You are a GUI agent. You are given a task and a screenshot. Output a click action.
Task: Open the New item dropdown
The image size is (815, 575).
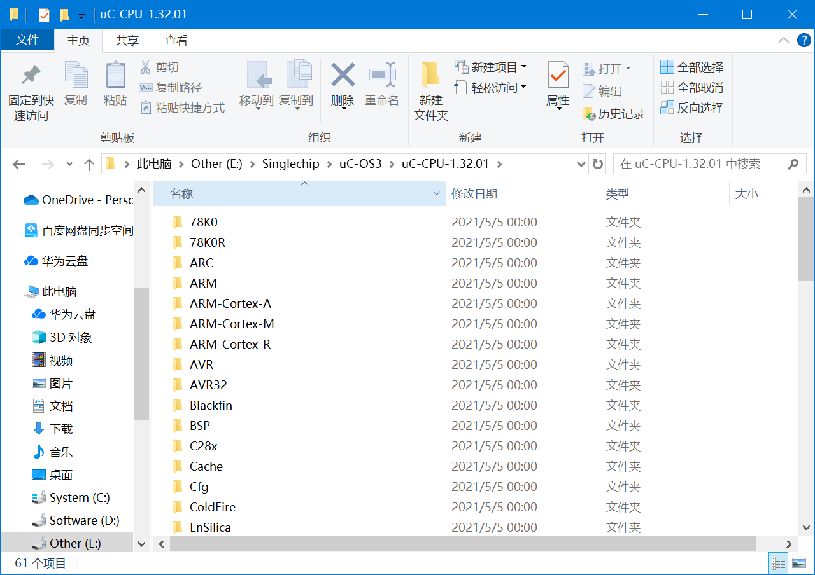[x=490, y=67]
